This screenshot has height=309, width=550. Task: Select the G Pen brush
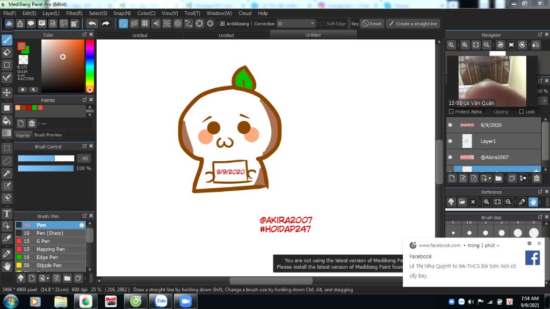point(50,241)
